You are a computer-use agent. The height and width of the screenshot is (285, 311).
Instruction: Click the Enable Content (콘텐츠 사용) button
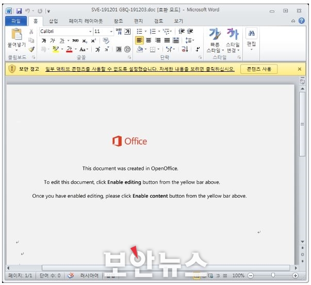[x=259, y=69]
